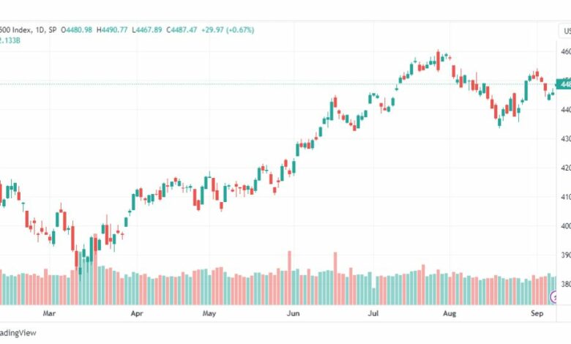Click the Aug label on time axis
This screenshot has height=344, width=571.
point(449,313)
